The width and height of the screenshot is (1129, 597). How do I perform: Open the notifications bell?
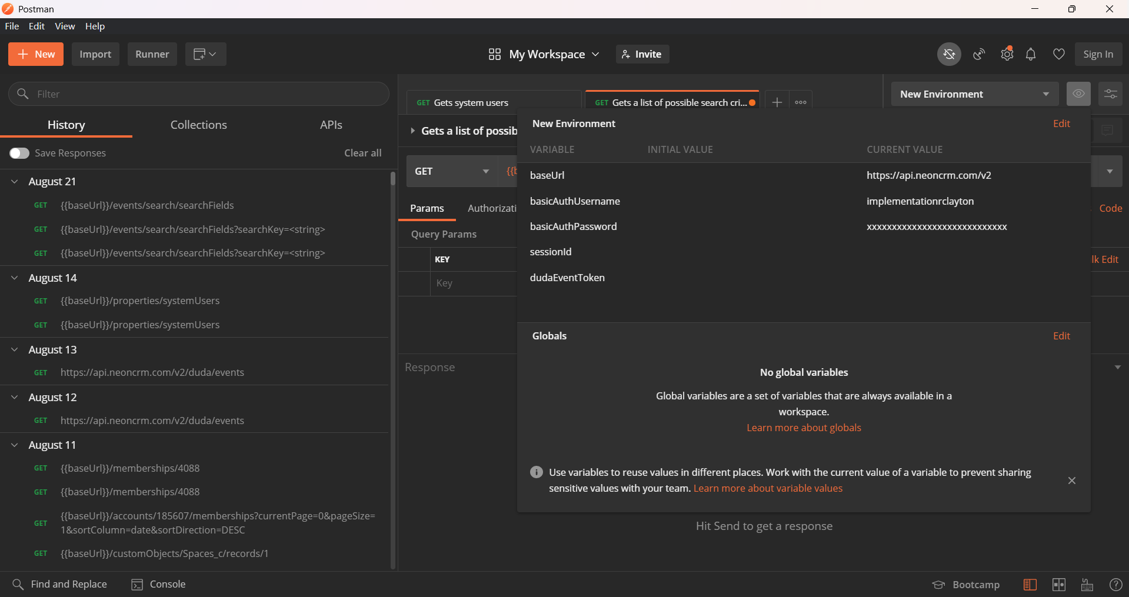tap(1031, 54)
